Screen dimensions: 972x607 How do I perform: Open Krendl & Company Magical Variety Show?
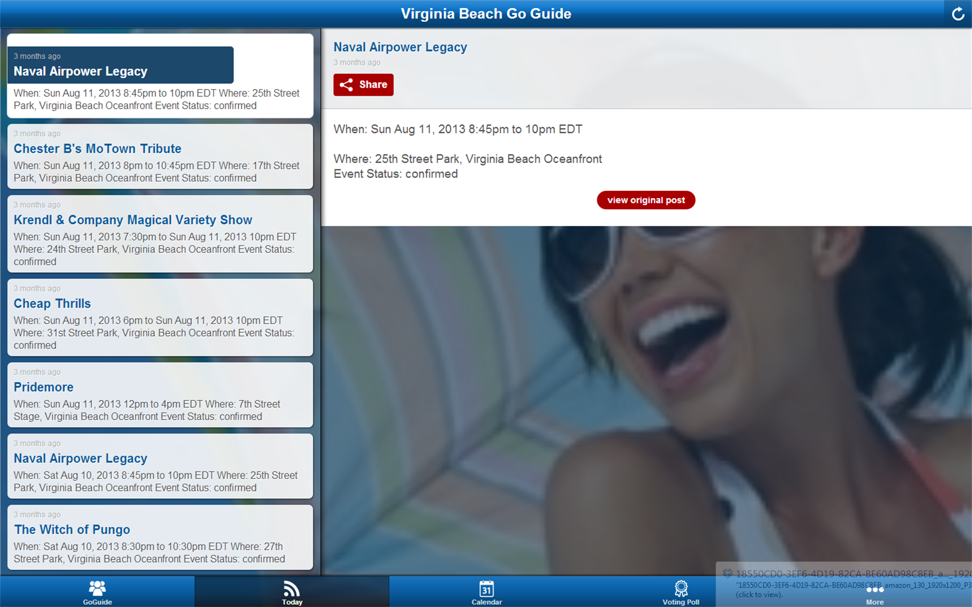coord(160,234)
